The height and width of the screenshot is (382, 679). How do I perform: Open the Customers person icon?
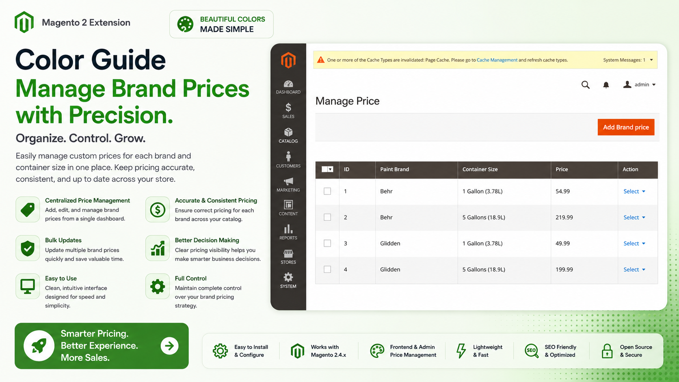tap(288, 156)
